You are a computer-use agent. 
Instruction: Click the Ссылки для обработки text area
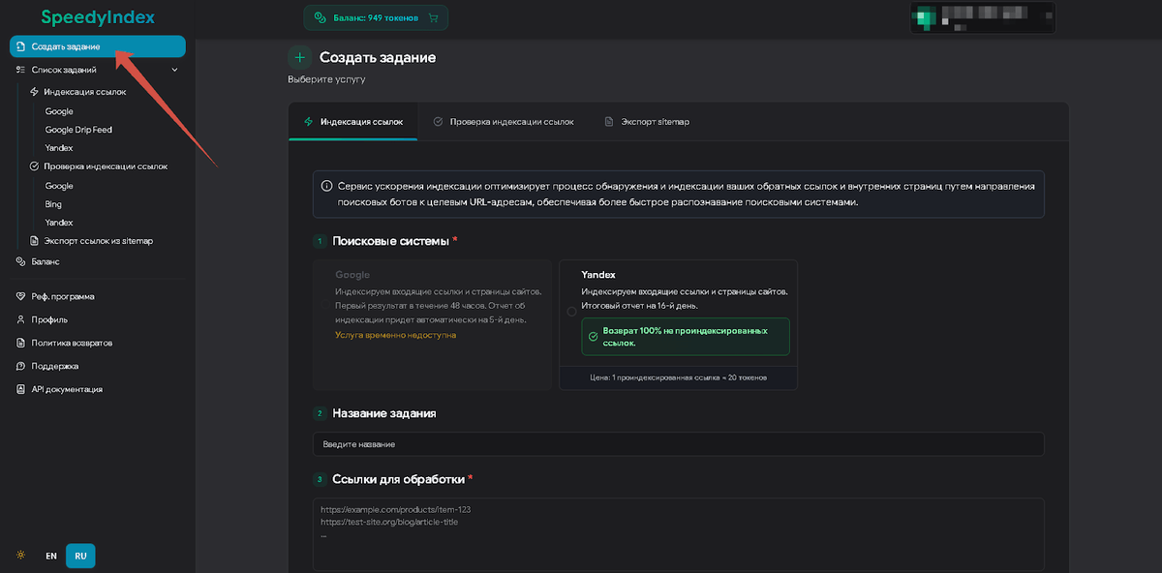[678, 533]
